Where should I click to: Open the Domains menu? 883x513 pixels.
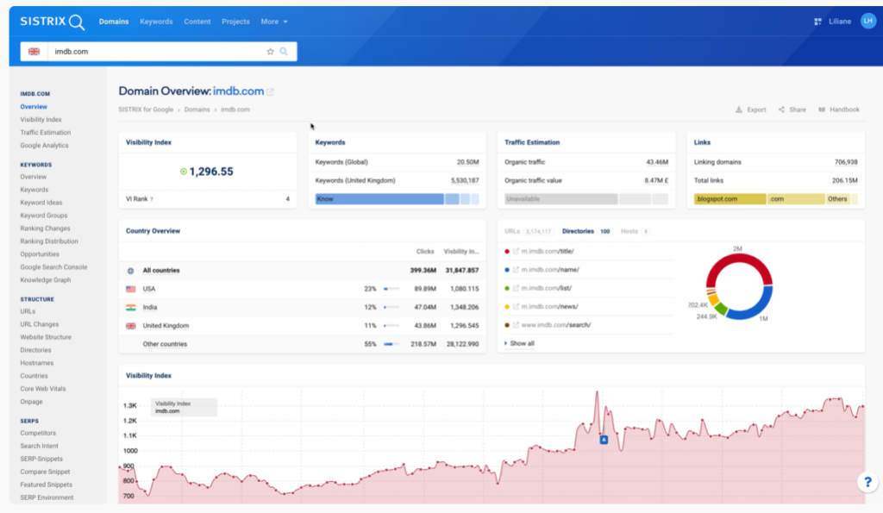tap(114, 22)
